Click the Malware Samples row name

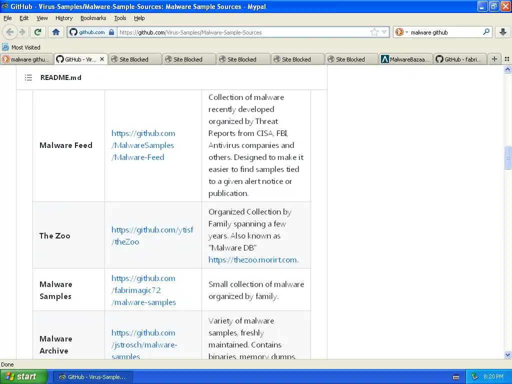[x=56, y=290]
